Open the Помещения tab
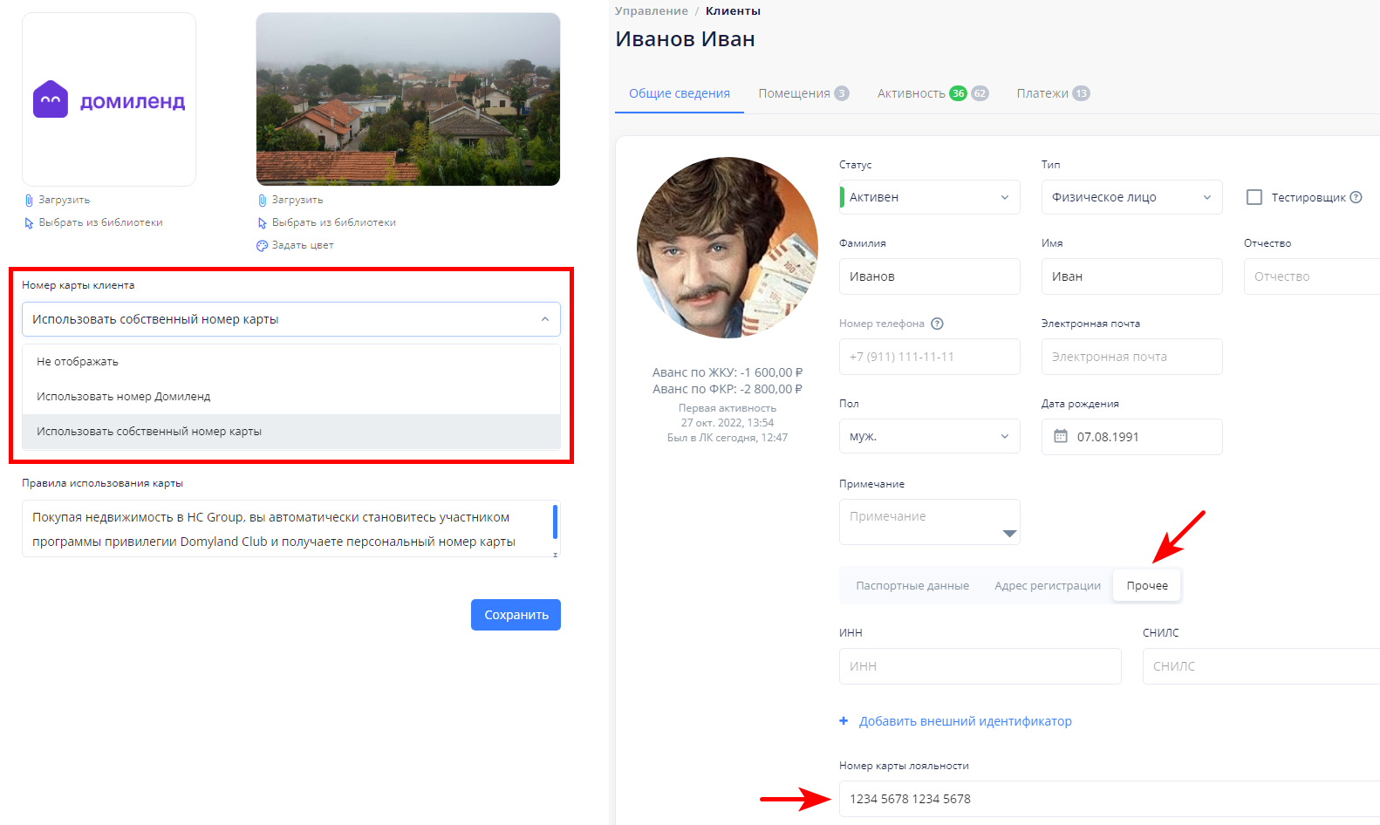 point(803,93)
